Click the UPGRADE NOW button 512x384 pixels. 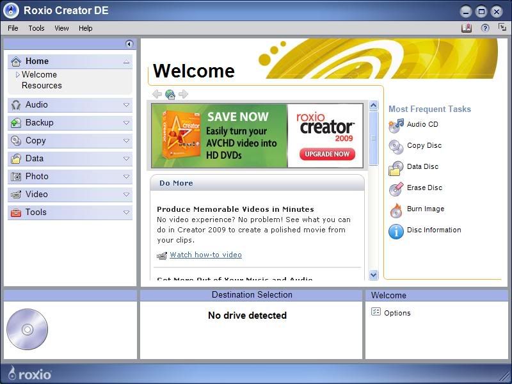coord(327,154)
